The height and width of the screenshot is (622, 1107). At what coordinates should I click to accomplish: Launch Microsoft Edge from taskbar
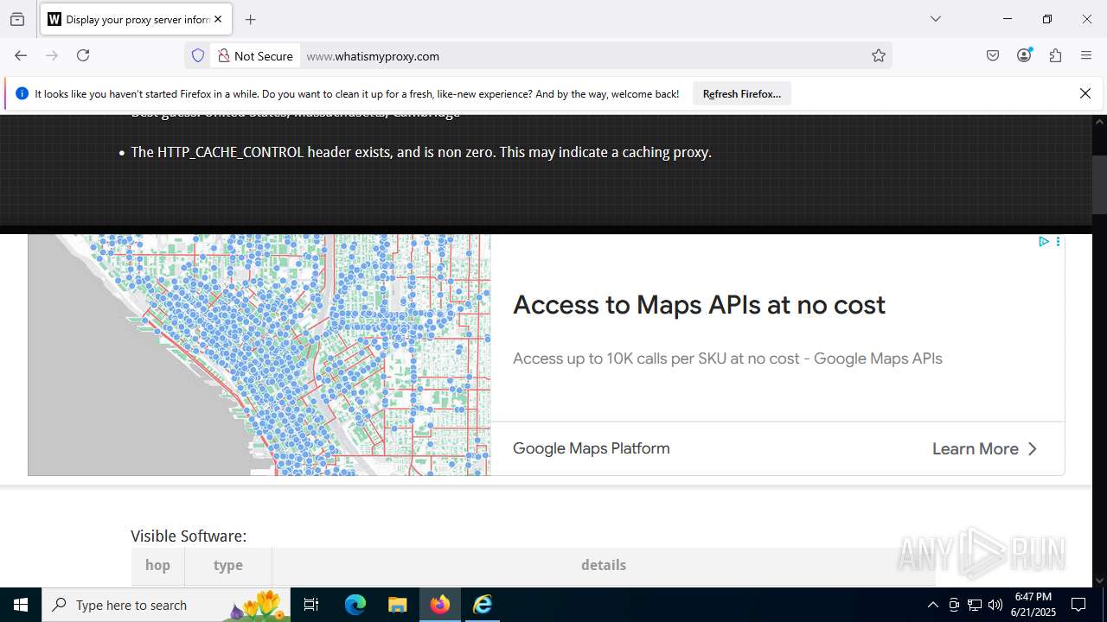(355, 605)
